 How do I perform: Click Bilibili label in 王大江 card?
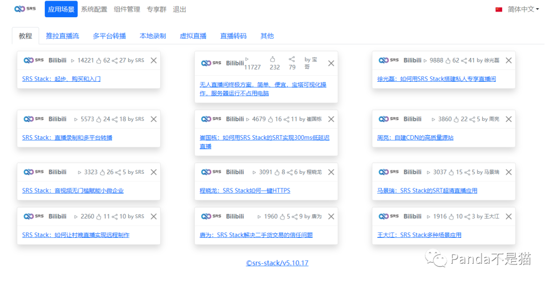coord(412,216)
